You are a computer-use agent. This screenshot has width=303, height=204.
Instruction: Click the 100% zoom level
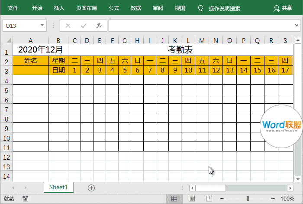click(287, 199)
